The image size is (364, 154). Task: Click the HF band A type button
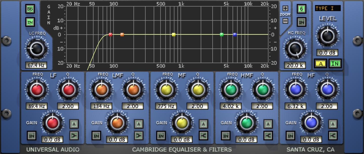[333, 124]
